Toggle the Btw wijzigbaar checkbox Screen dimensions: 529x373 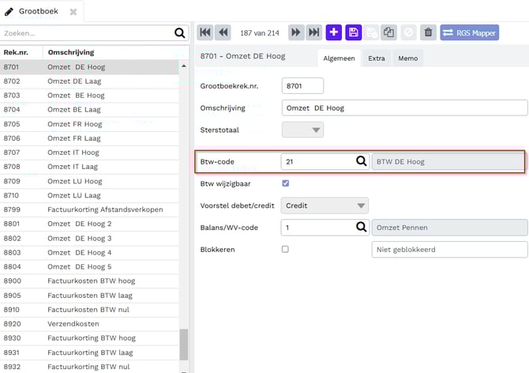tap(286, 183)
